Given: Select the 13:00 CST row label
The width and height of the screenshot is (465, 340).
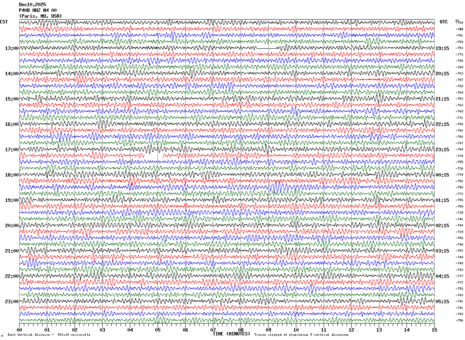Looking at the screenshot, I should pyautogui.click(x=12, y=48).
